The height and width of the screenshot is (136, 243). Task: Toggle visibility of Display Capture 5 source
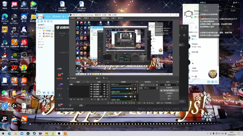click(104, 85)
